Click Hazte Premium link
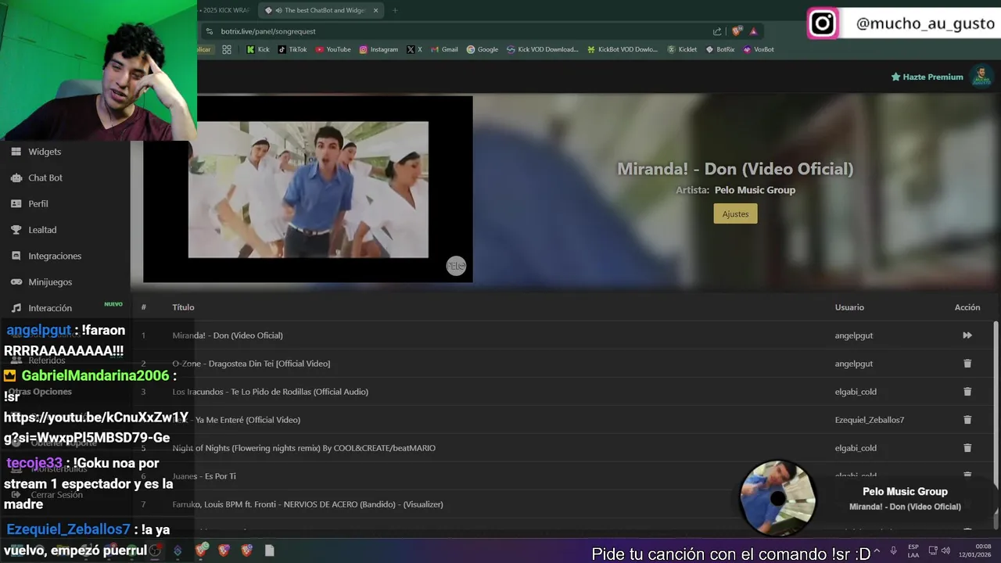The width and height of the screenshot is (1001, 563). click(x=927, y=77)
